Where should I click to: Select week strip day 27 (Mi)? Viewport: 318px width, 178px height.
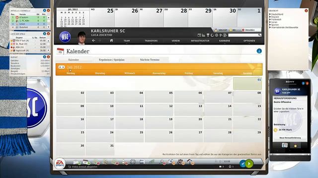pos(151,18)
